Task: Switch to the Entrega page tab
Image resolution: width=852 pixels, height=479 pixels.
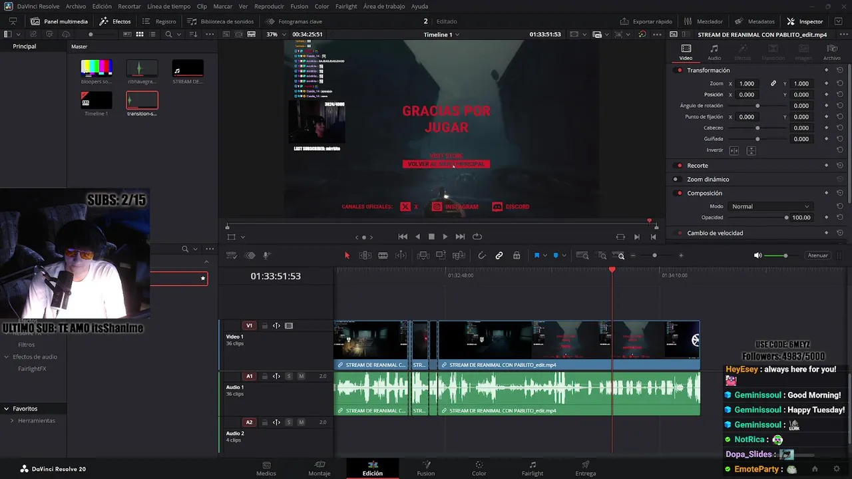Action: (586, 468)
